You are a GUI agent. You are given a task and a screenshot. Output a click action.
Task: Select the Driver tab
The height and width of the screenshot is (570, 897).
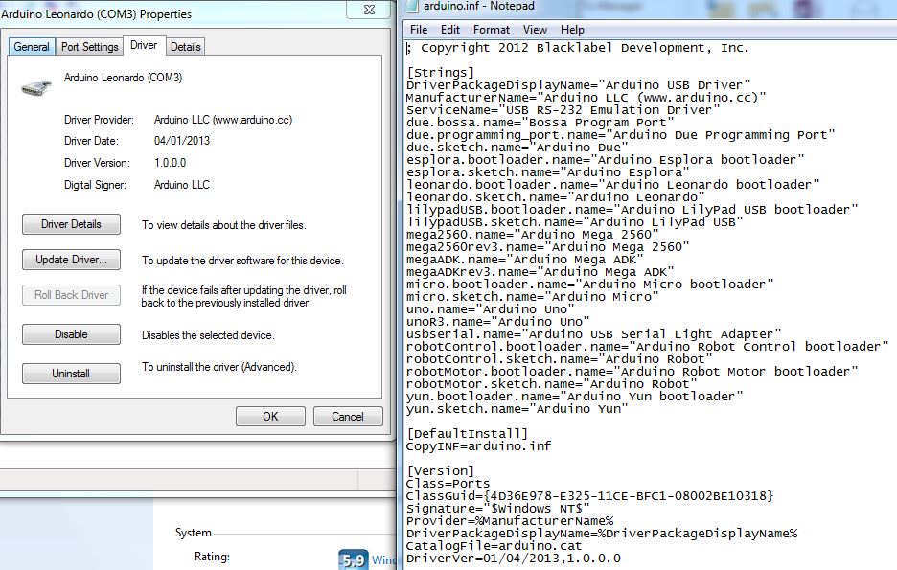144,45
